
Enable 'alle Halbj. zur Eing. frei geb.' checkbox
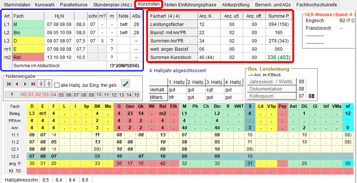(57, 85)
